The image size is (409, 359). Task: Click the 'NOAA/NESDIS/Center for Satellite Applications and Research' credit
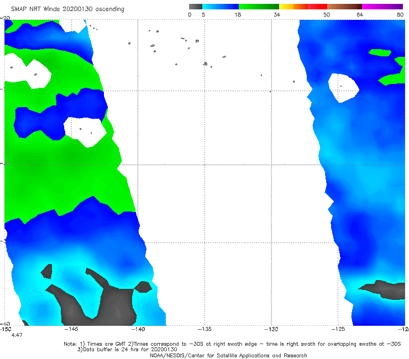[228, 356]
